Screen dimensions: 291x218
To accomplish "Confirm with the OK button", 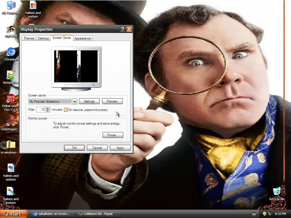I will tap(74, 148).
